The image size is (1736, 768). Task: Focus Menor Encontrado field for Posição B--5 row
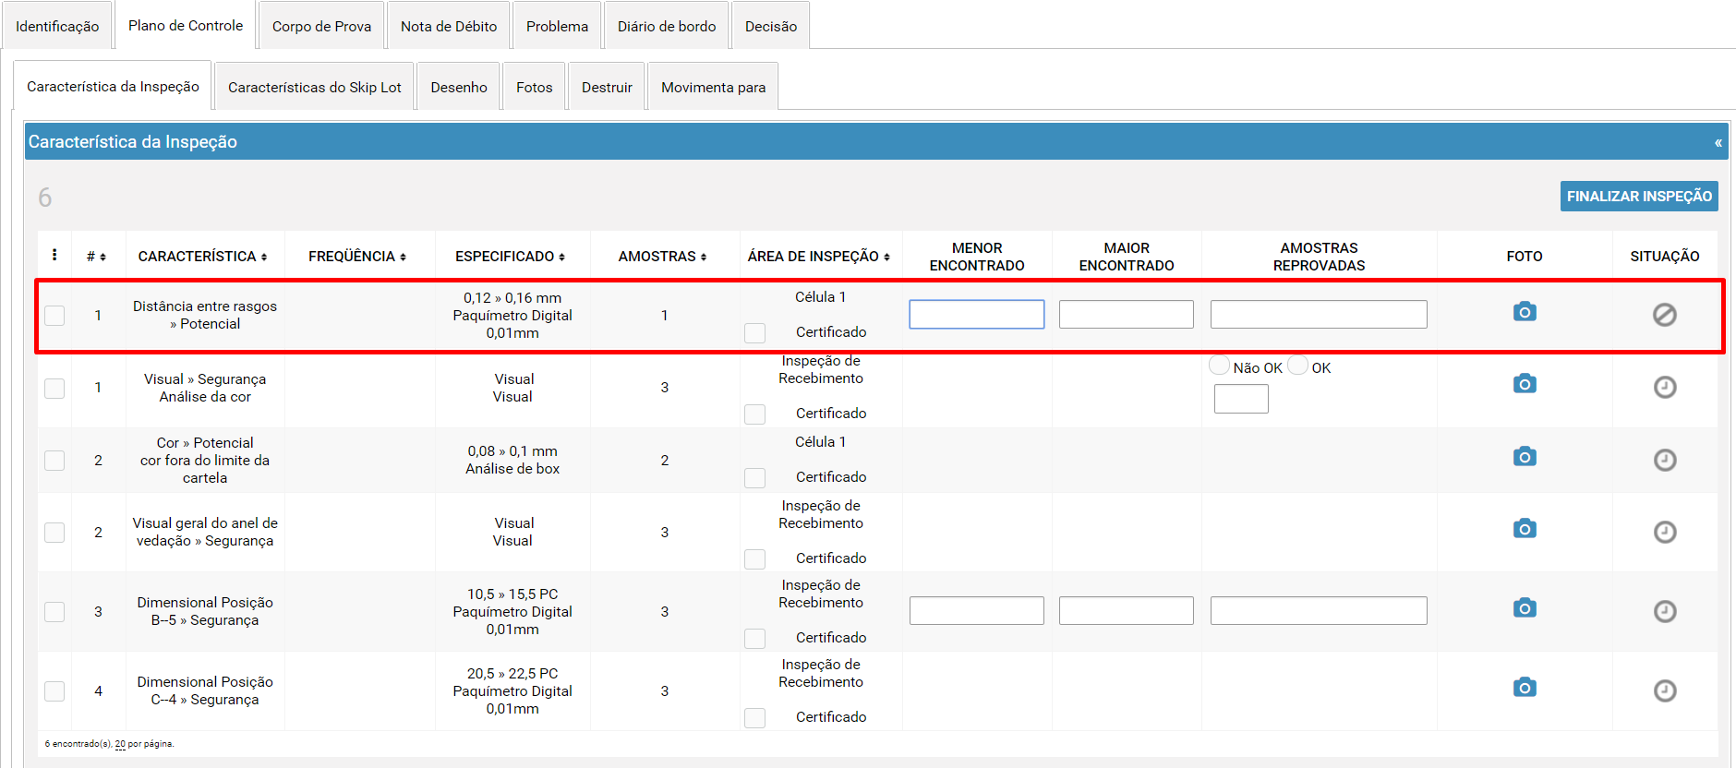tap(977, 610)
